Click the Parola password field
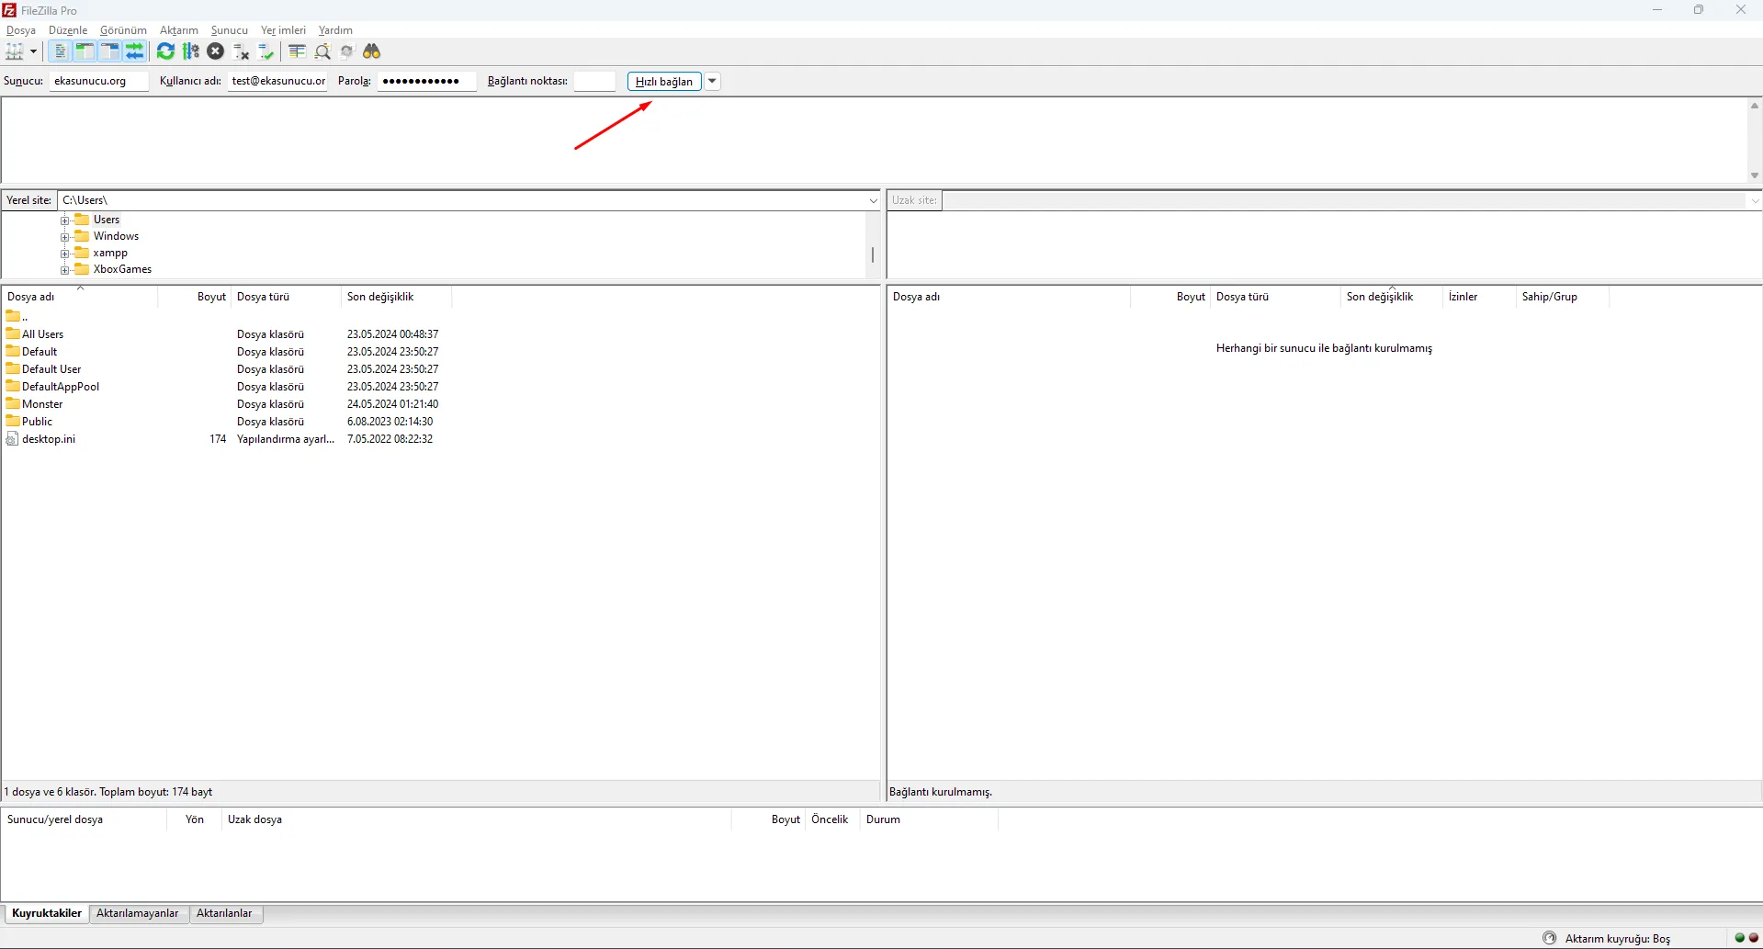 click(427, 81)
